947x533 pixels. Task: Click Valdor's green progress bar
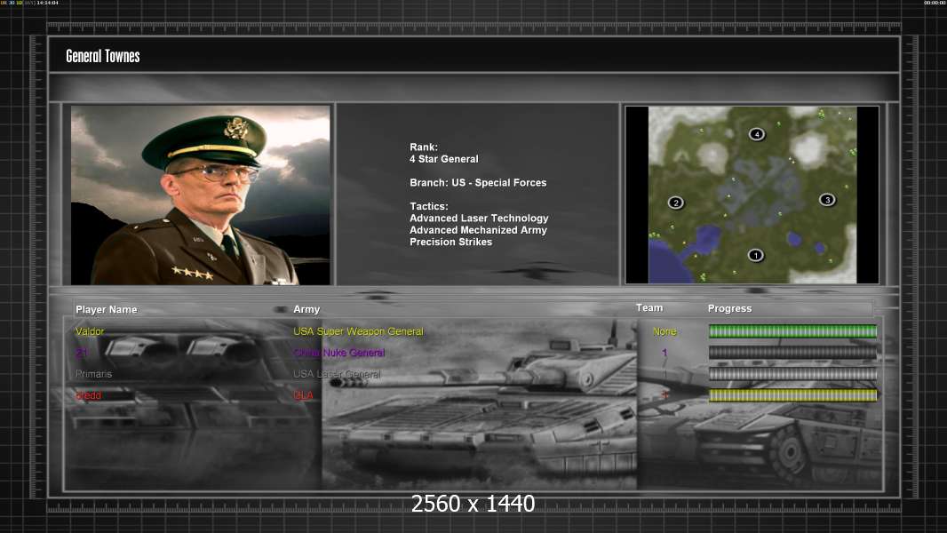pyautogui.click(x=792, y=330)
